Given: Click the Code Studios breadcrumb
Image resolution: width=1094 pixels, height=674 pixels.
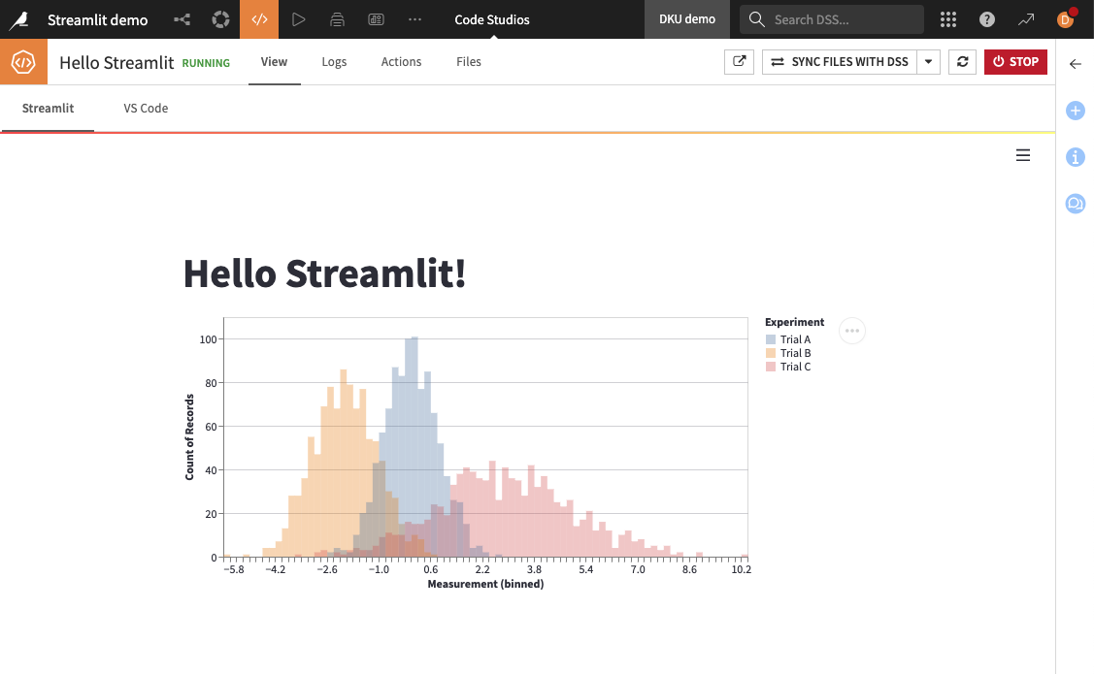Looking at the screenshot, I should (492, 19).
